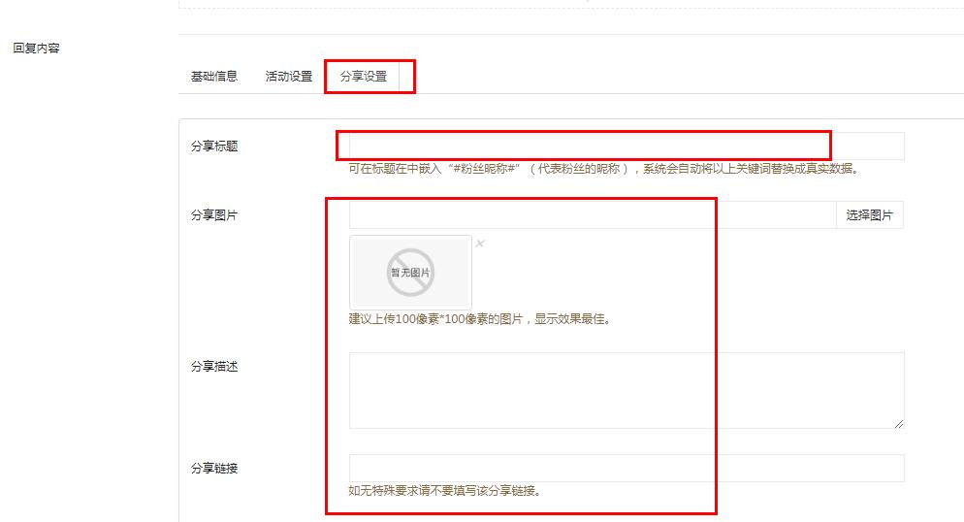The height and width of the screenshot is (522, 964).
Task: Open the 活动设置 tab
Action: pyautogui.click(x=289, y=77)
